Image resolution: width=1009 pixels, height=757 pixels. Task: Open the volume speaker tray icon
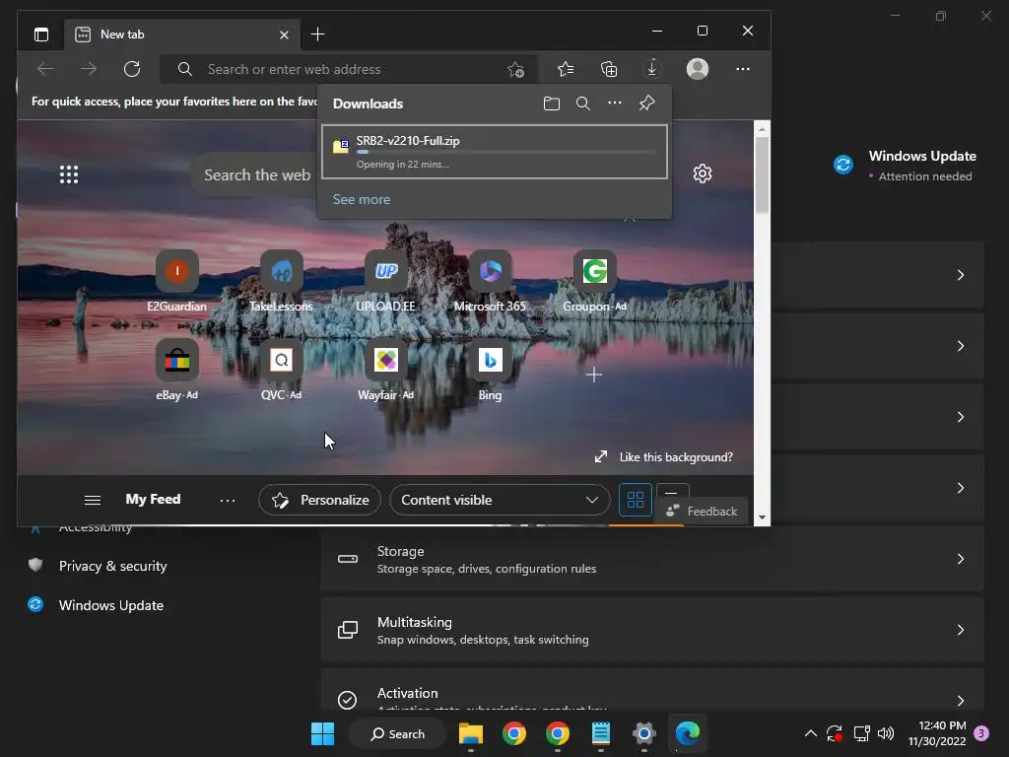pos(886,733)
